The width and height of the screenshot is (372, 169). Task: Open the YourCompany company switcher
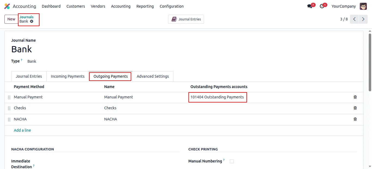coord(344,6)
